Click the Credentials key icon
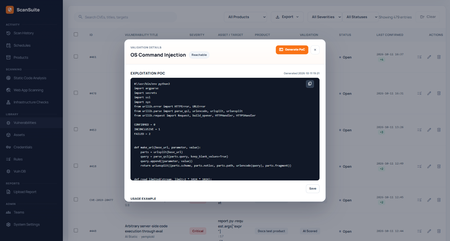This screenshot has width=450, height=241. coord(8,147)
